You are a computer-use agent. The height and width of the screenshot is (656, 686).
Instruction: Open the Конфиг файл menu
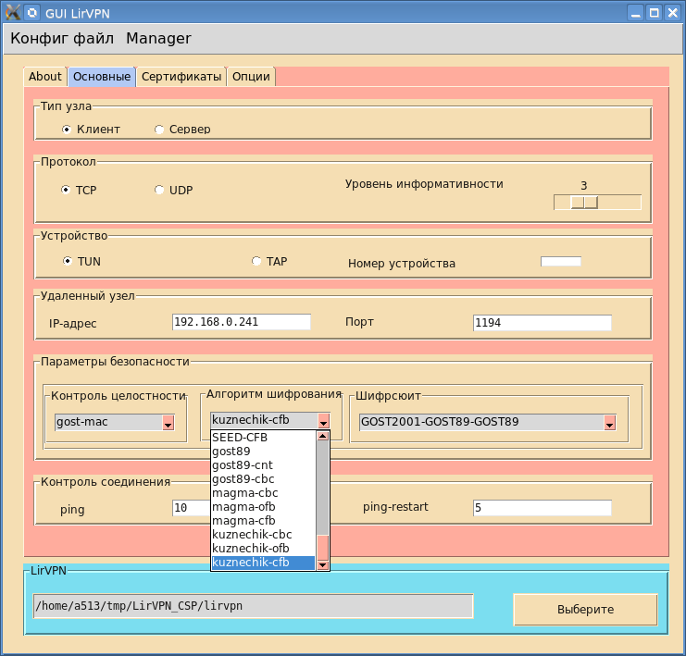pos(61,39)
